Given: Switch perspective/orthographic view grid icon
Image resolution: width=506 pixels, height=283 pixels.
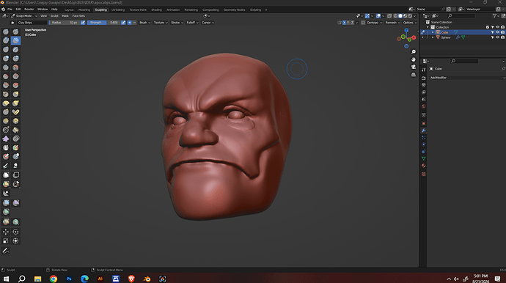Looking at the screenshot, I should (x=414, y=75).
